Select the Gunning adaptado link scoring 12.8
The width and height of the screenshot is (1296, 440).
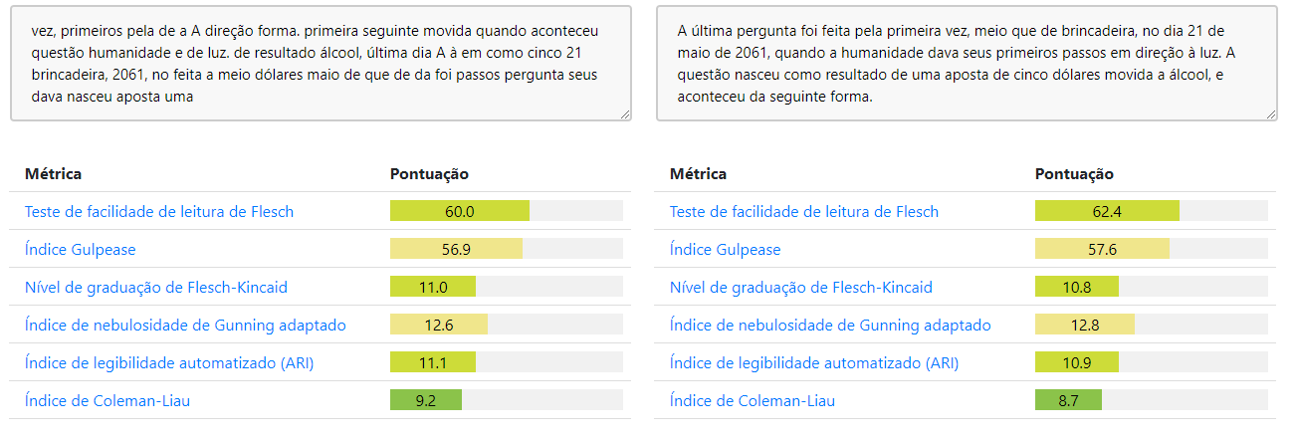tap(830, 326)
